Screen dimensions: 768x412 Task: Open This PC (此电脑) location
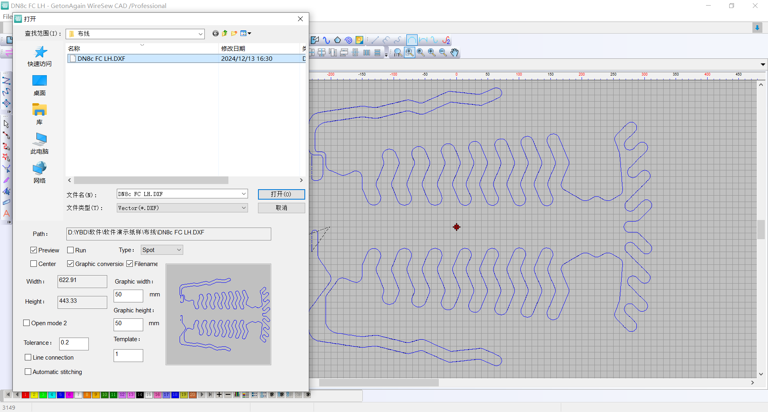[40, 144]
